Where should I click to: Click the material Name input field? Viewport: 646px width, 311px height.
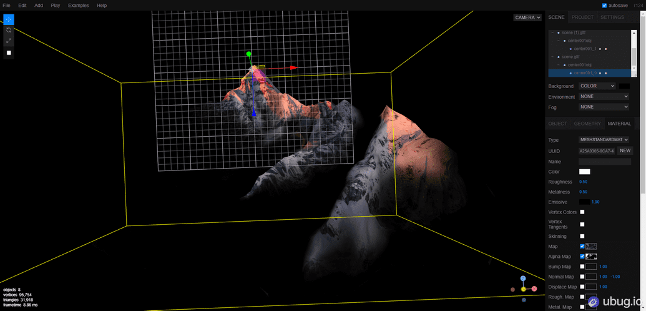(x=605, y=162)
